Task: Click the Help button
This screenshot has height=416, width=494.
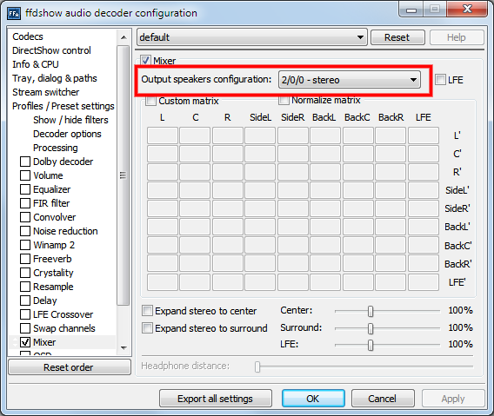Action: tap(457, 37)
